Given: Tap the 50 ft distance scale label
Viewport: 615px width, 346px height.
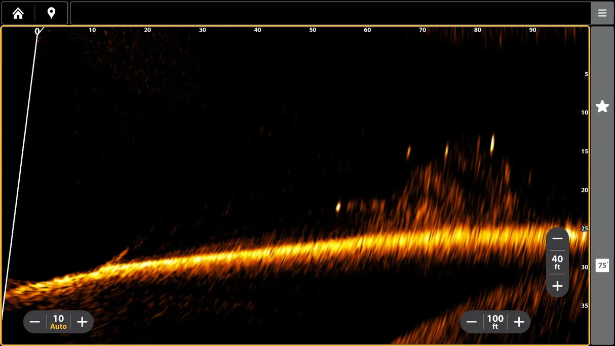Looking at the screenshot, I should [x=312, y=30].
